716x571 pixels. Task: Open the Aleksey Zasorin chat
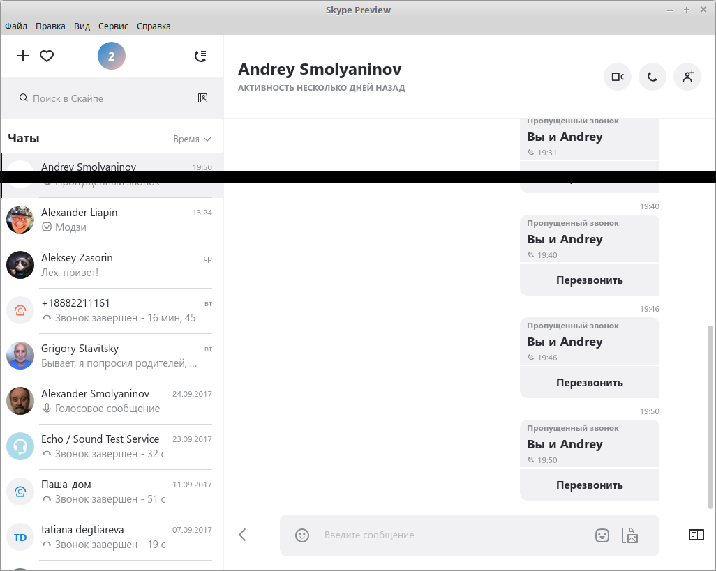click(112, 266)
